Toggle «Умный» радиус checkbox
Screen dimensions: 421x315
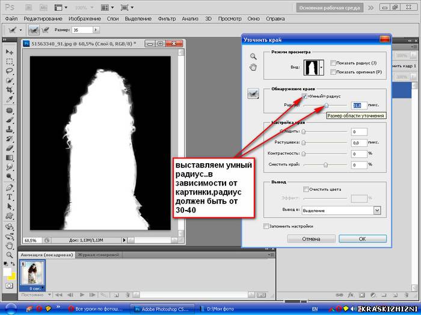coord(304,96)
